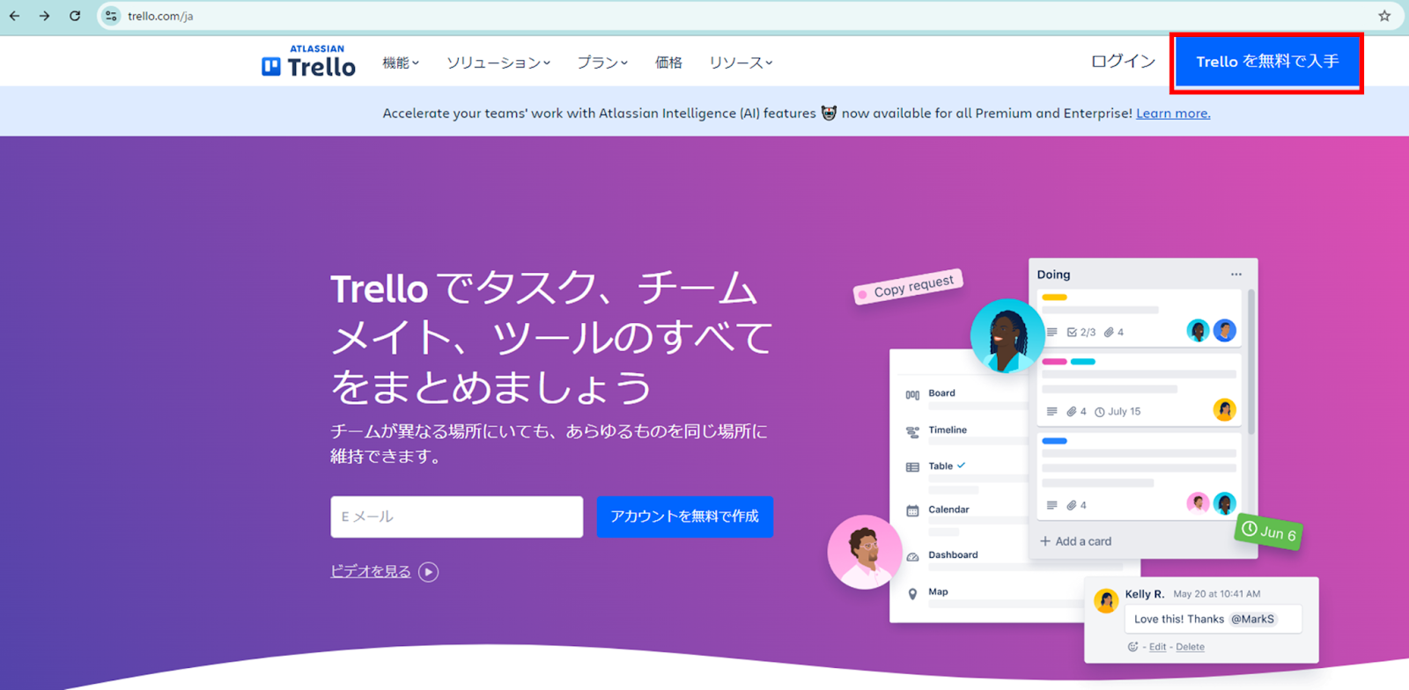
Task: Click Delete under Kelly R. comment
Action: pos(1190,647)
